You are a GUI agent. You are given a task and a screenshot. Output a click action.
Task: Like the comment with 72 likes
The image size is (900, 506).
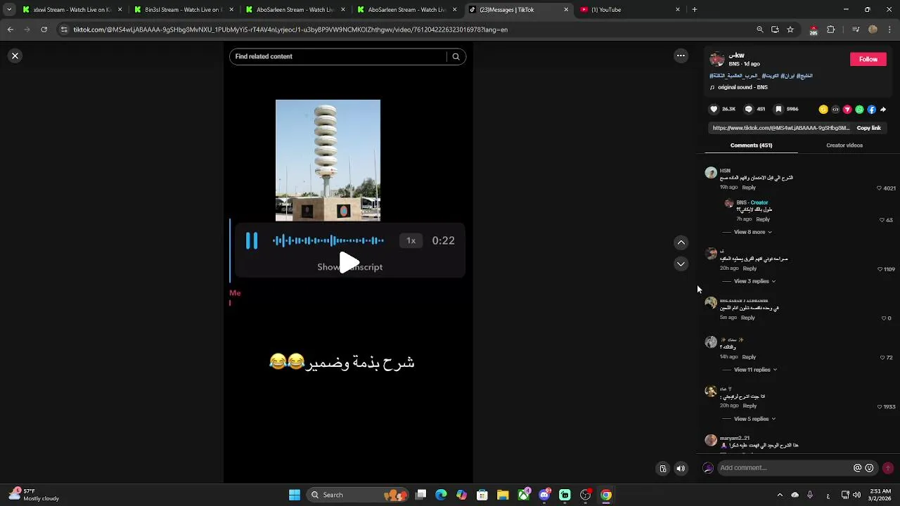pos(882,358)
